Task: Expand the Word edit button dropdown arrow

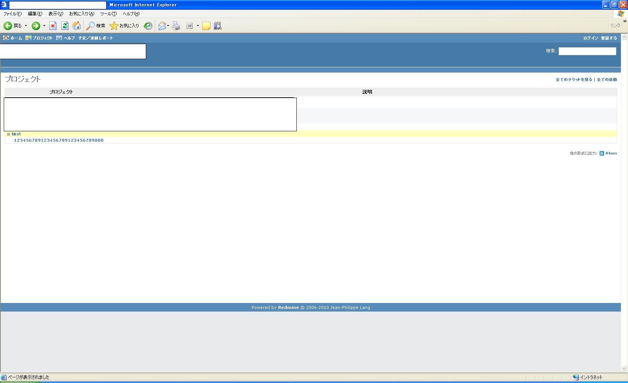Action: tap(198, 26)
